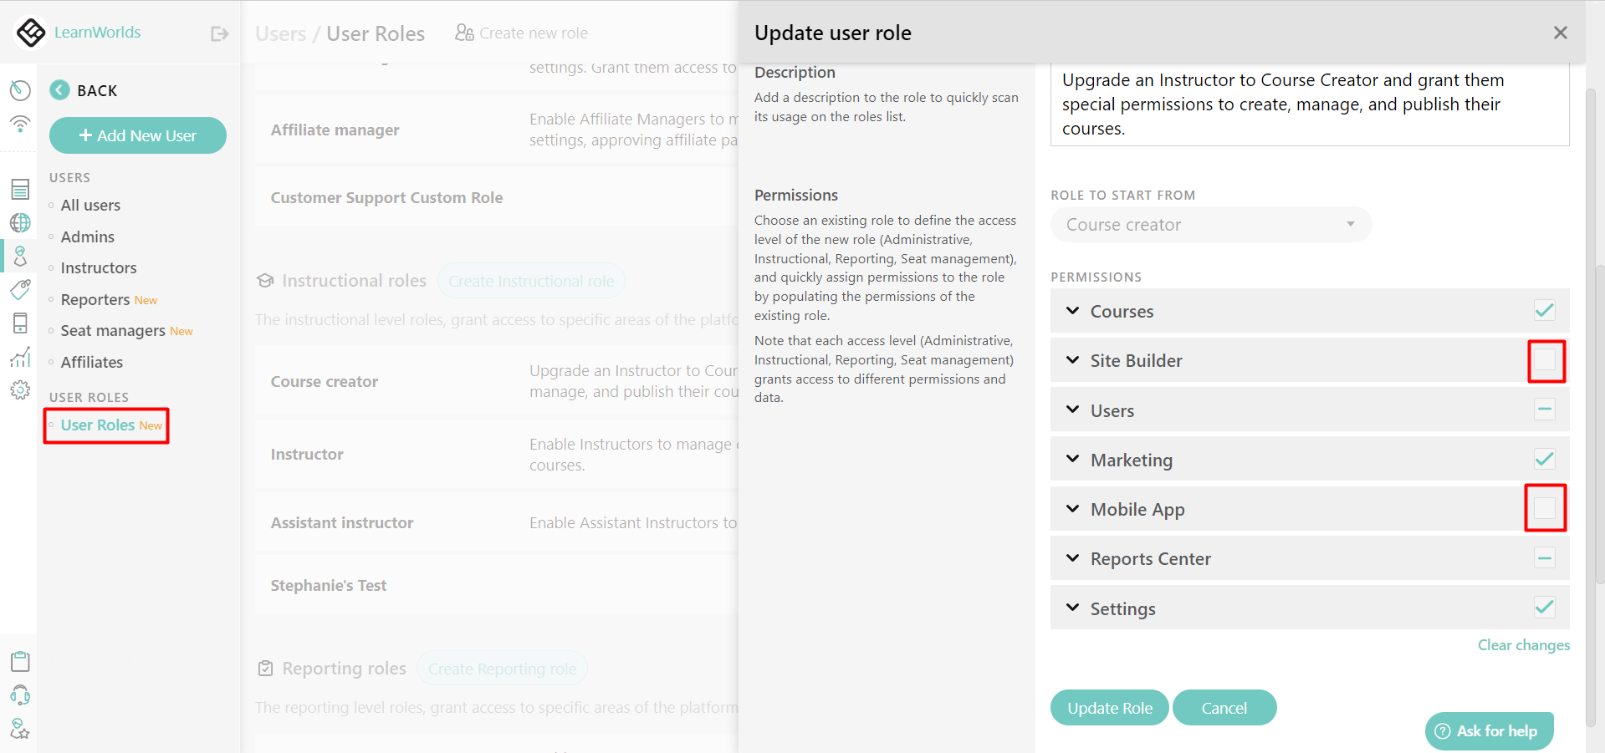This screenshot has height=753, width=1605.
Task: Expand the Marketing permissions section
Action: pyautogui.click(x=1072, y=459)
